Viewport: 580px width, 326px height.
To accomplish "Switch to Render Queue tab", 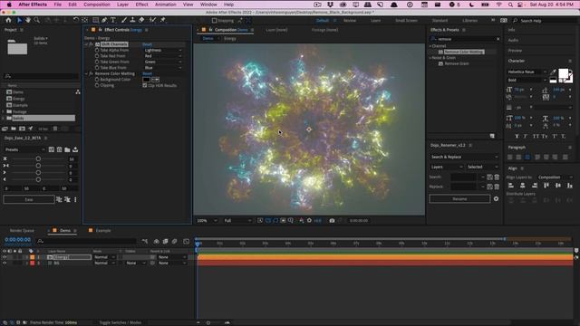I will (22, 231).
